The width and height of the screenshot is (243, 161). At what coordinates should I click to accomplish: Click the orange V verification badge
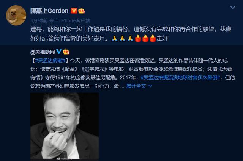coord(74,11)
